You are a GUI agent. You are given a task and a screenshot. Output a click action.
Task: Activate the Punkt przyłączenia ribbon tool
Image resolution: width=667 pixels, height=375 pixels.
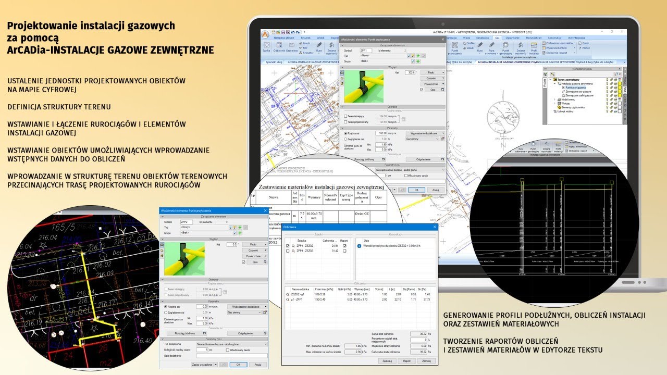(454, 48)
